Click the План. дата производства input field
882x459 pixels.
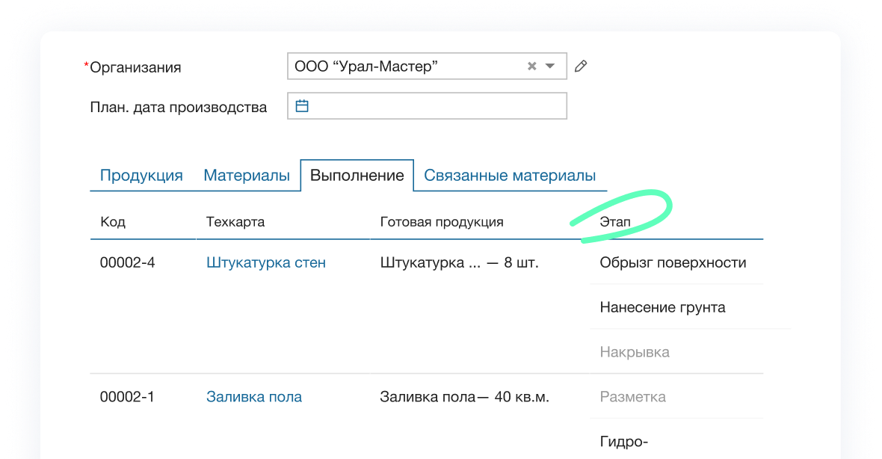coord(427,105)
